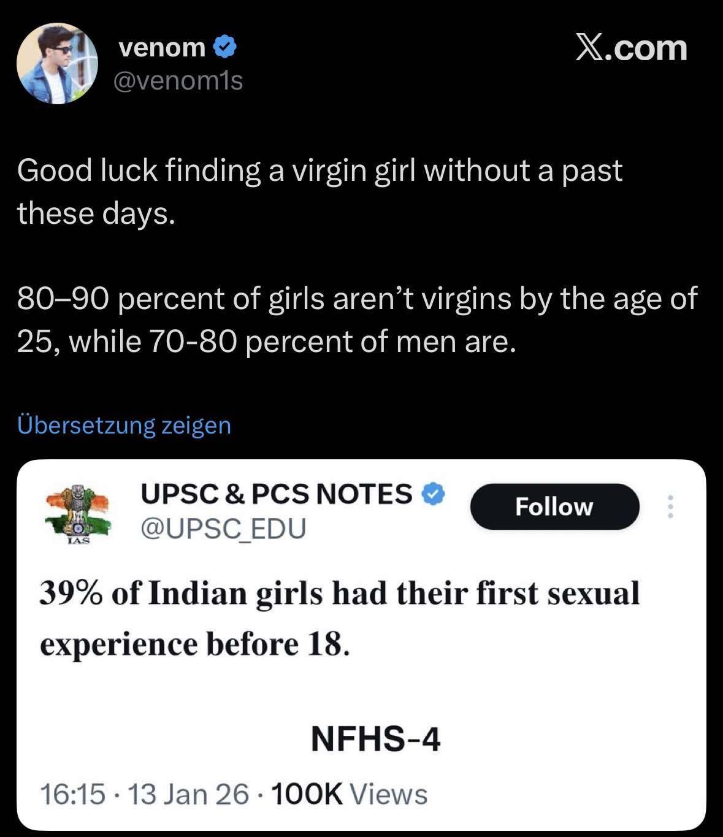Show translation via "Übersetzung zeigen"
The height and width of the screenshot is (837, 723).
124,425
